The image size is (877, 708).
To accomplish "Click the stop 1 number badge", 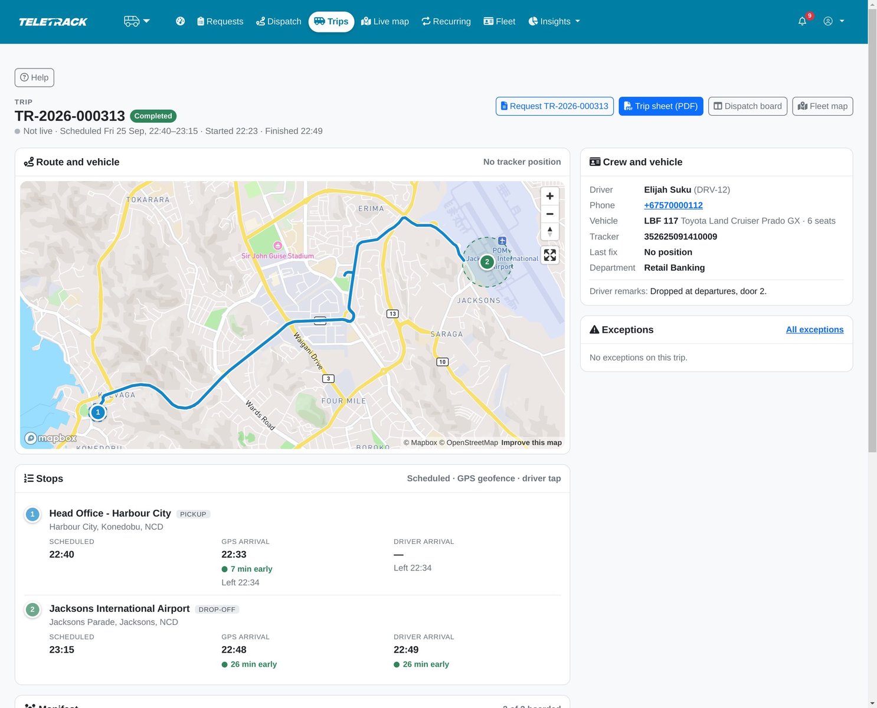I will 32,514.
